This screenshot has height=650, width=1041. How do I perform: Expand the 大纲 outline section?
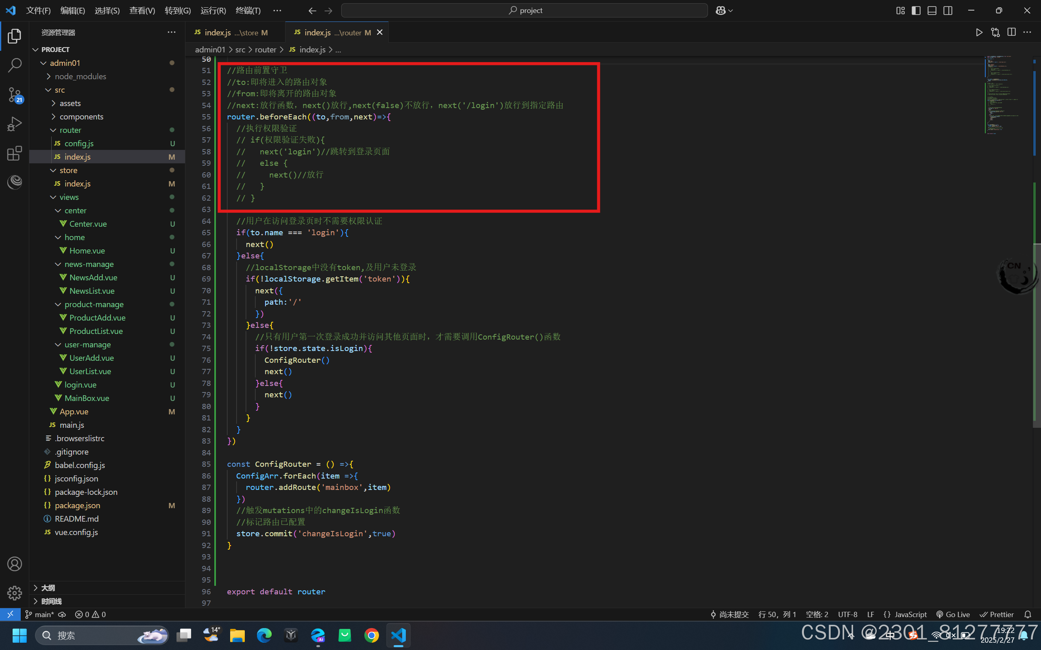tap(48, 588)
